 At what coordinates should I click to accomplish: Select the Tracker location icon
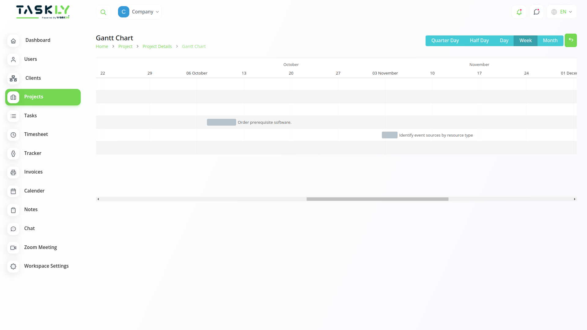[x=13, y=154]
